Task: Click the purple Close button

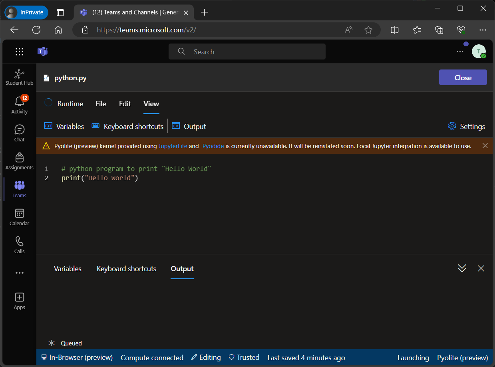Action: tap(463, 77)
